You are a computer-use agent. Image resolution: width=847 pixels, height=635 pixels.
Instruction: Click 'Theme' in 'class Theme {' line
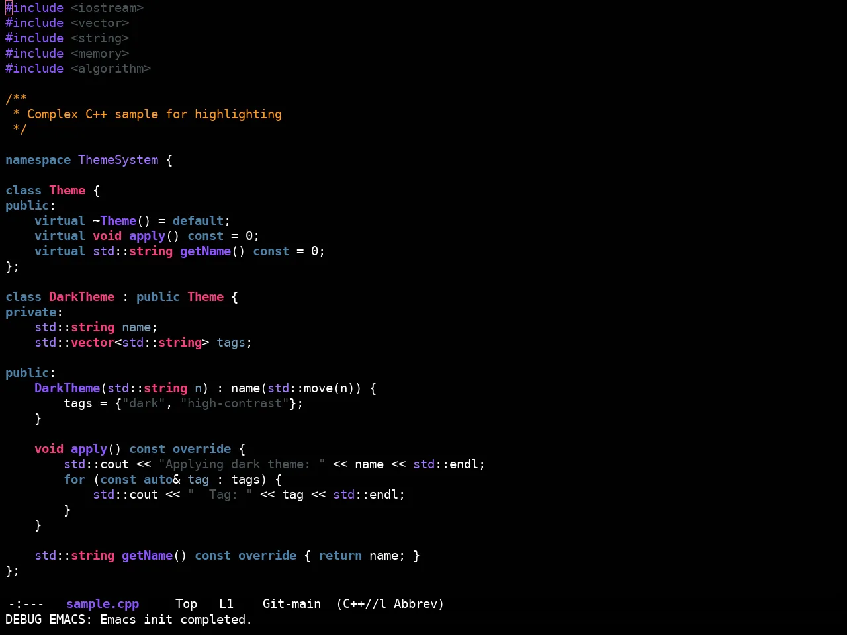67,190
